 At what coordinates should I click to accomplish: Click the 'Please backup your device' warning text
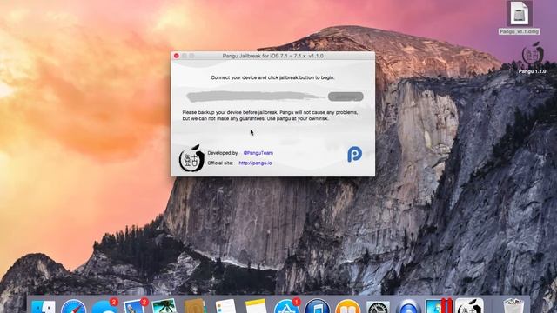[270, 116]
